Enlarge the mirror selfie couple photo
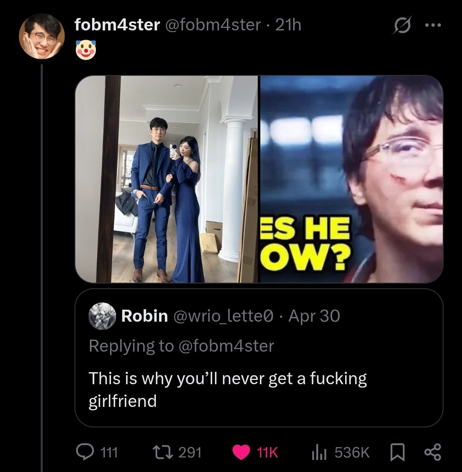Viewport: 462px width, 472px height. [167, 179]
